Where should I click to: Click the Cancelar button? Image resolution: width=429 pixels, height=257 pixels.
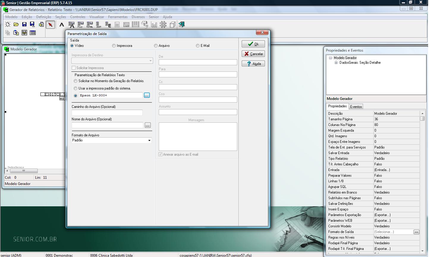click(253, 54)
